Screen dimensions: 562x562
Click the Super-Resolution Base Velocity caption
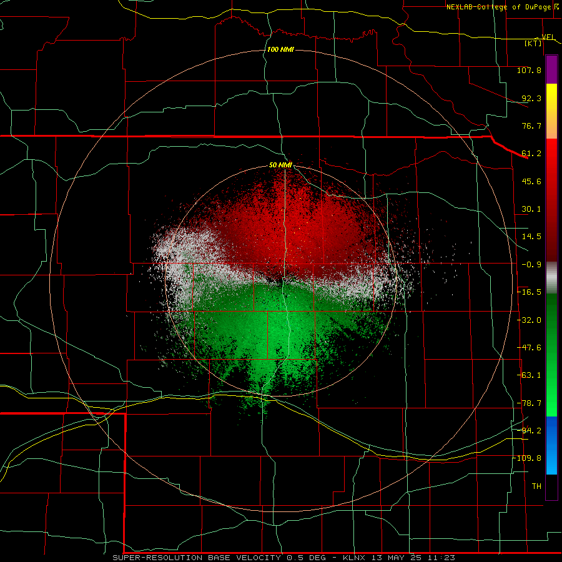(283, 558)
